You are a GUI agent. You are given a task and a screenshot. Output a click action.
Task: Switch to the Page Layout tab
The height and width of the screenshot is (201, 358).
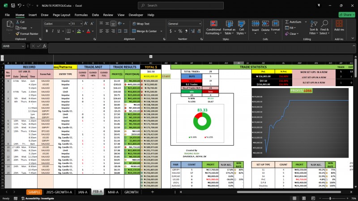click(61, 15)
